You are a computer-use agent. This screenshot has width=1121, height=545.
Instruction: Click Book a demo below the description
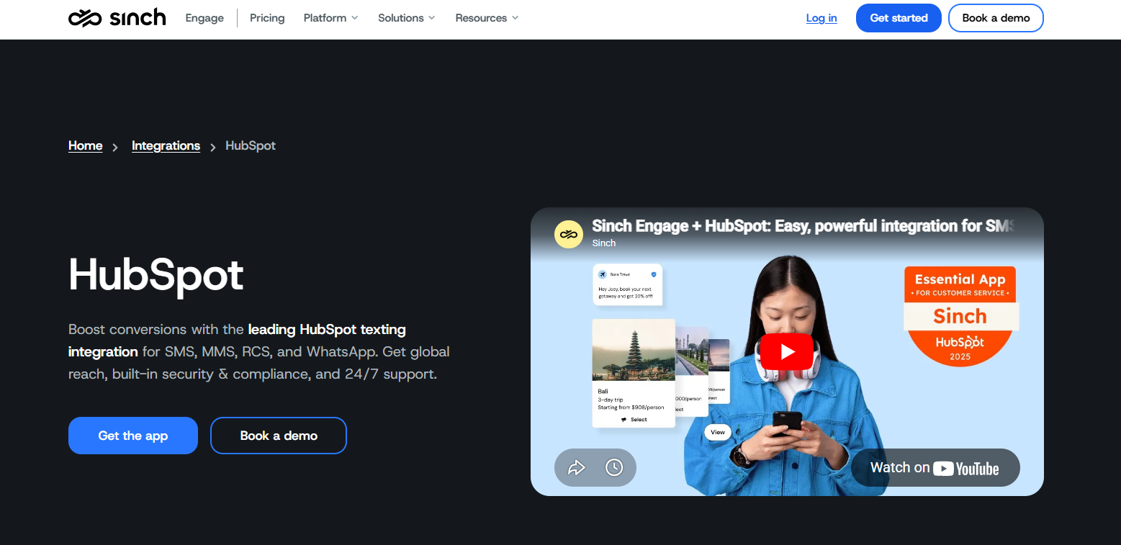click(279, 436)
